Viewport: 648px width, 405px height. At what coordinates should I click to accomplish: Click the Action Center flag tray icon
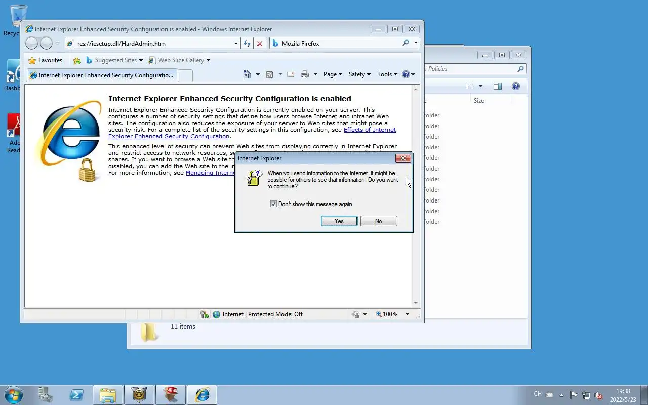[574, 395]
